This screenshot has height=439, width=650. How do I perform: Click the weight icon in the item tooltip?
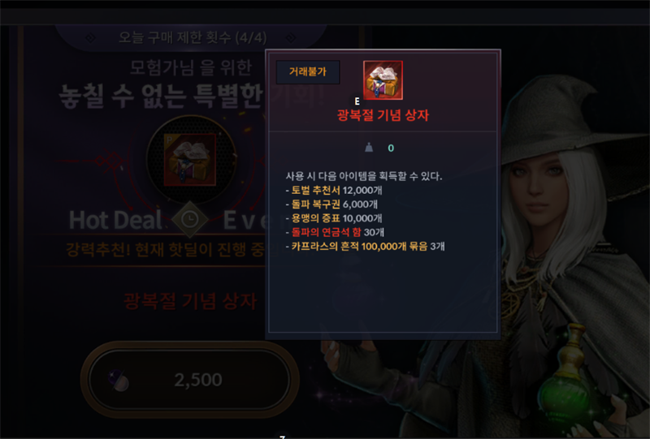[369, 148]
